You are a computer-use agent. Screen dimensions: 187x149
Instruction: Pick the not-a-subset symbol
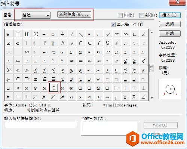coord(36,79)
